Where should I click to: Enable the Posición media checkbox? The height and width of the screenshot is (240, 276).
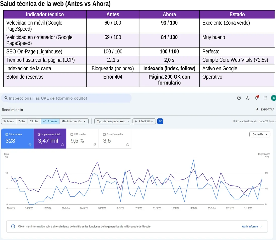tap(104, 134)
